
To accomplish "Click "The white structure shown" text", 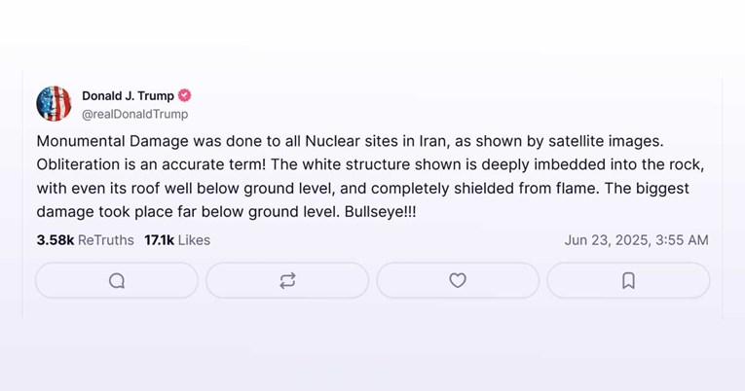I will (354, 164).
